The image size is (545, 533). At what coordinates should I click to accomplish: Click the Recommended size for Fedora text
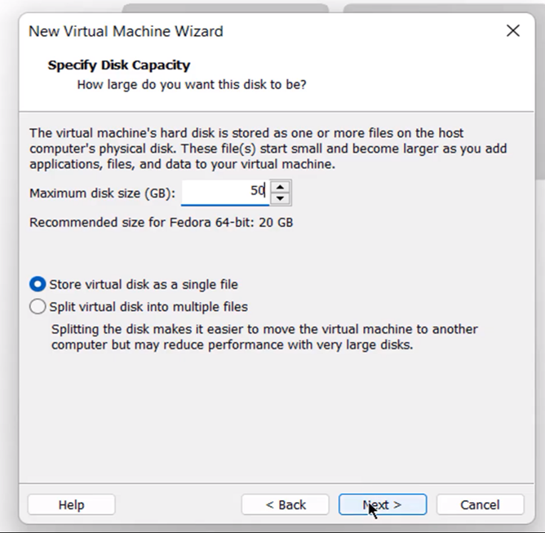coord(161,222)
